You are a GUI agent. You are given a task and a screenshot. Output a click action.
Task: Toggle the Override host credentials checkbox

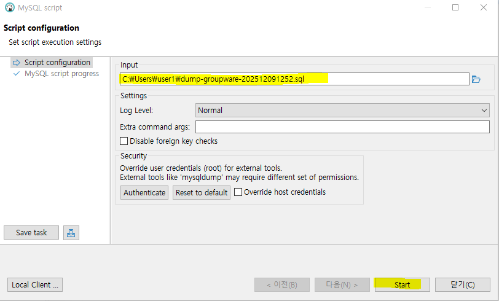point(238,192)
